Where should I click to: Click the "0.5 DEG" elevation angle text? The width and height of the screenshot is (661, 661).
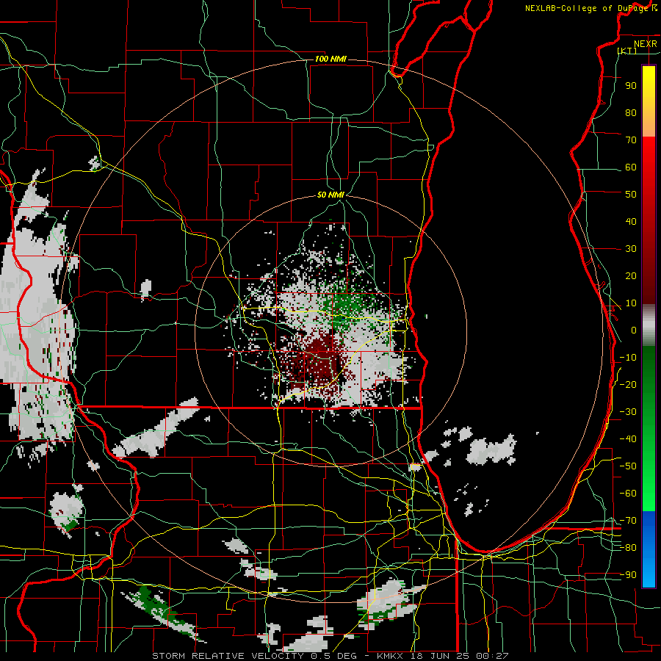(x=333, y=656)
